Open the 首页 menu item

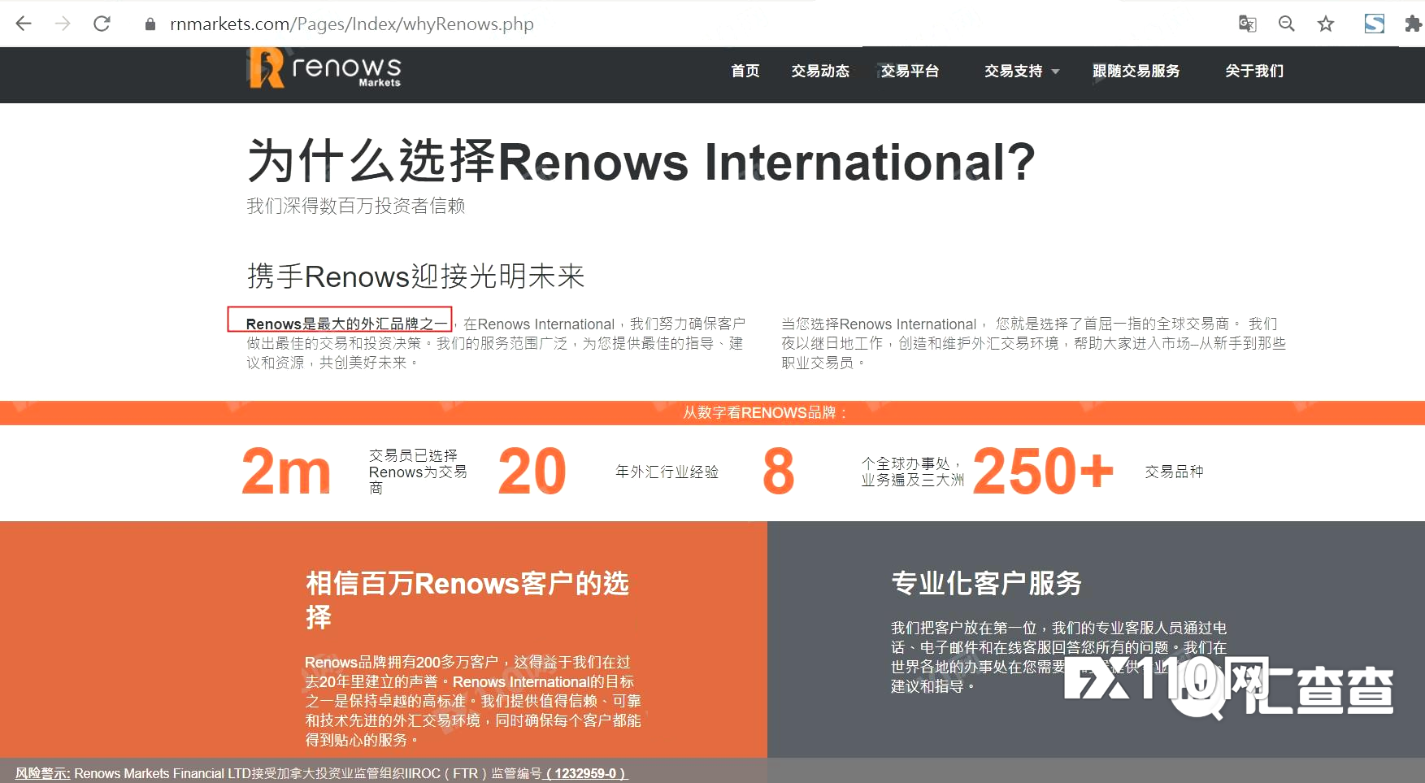[x=745, y=72]
